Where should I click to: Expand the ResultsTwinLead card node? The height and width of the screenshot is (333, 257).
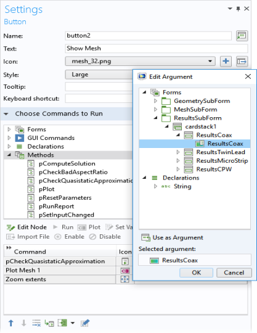178,152
